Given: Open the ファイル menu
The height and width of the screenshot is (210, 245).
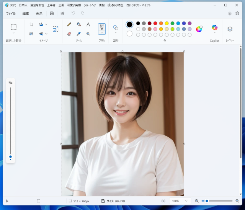Looking at the screenshot, I should [11, 13].
